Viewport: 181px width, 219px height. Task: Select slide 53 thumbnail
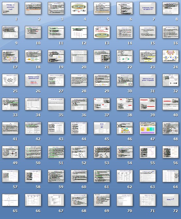(102, 152)
